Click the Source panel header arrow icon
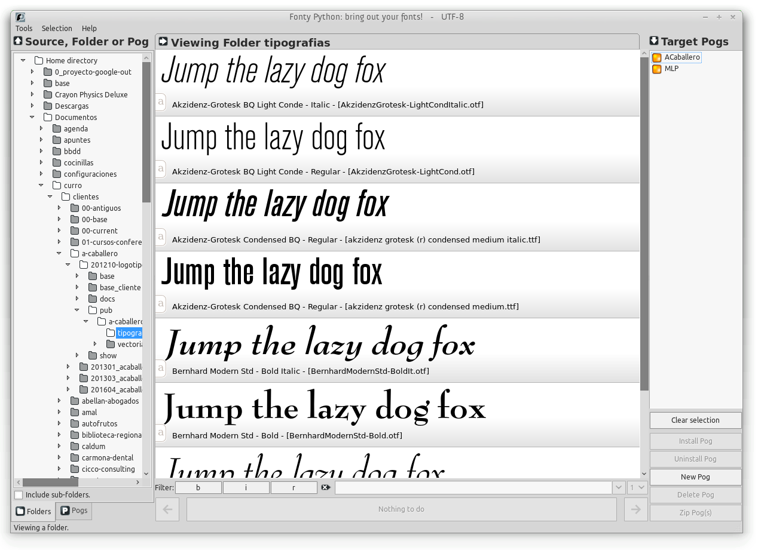 [x=19, y=41]
